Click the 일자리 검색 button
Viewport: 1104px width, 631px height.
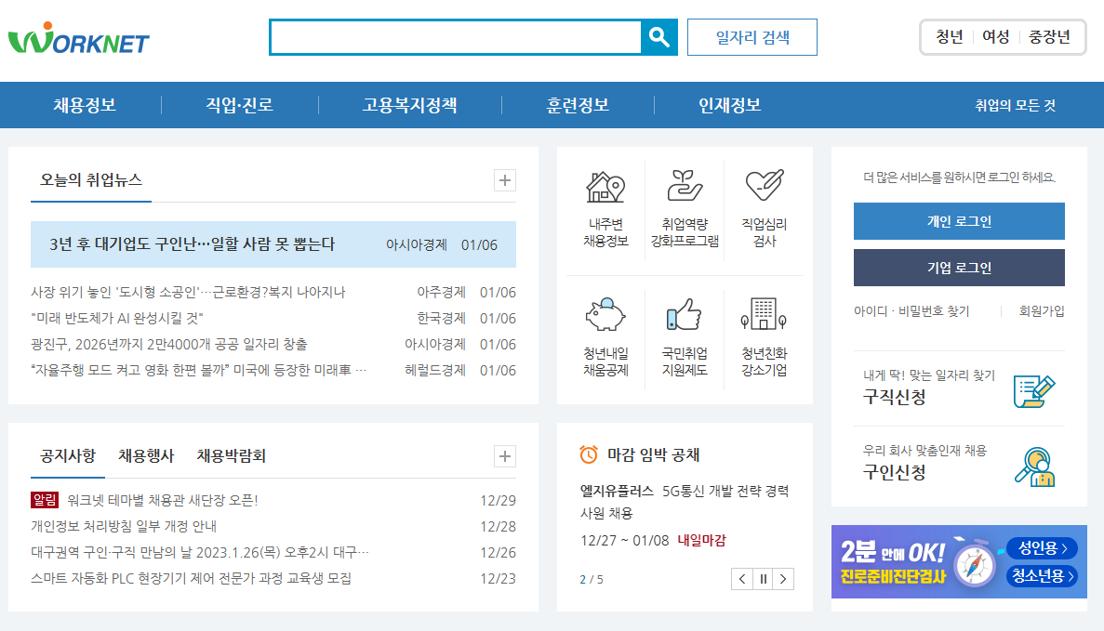point(752,37)
